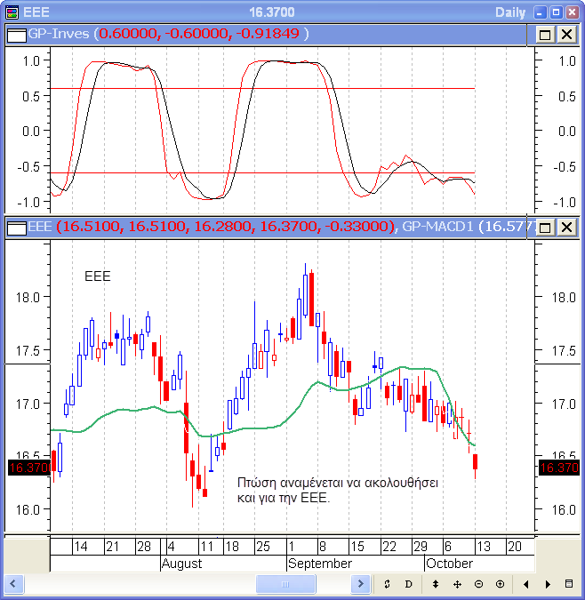Image resolution: width=585 pixels, height=600 pixels.
Task: Click the EEE chart icon in title bar
Action: click(12, 12)
